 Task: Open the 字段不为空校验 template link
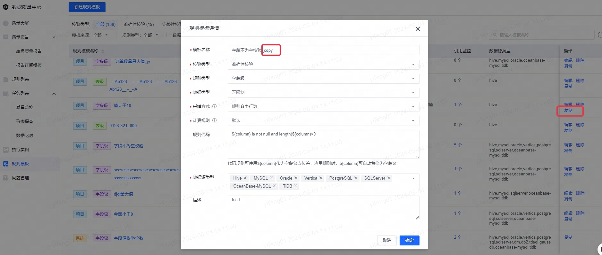129,146
